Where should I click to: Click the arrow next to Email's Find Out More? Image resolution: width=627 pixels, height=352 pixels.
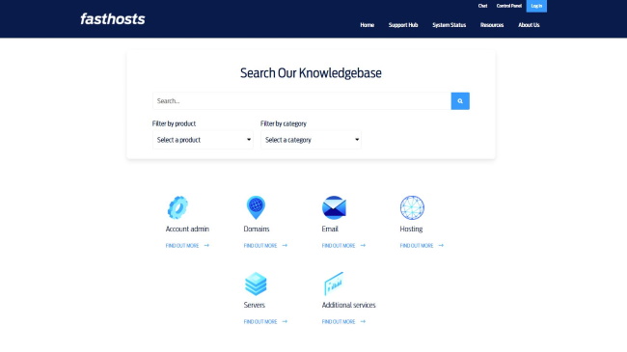click(x=363, y=245)
